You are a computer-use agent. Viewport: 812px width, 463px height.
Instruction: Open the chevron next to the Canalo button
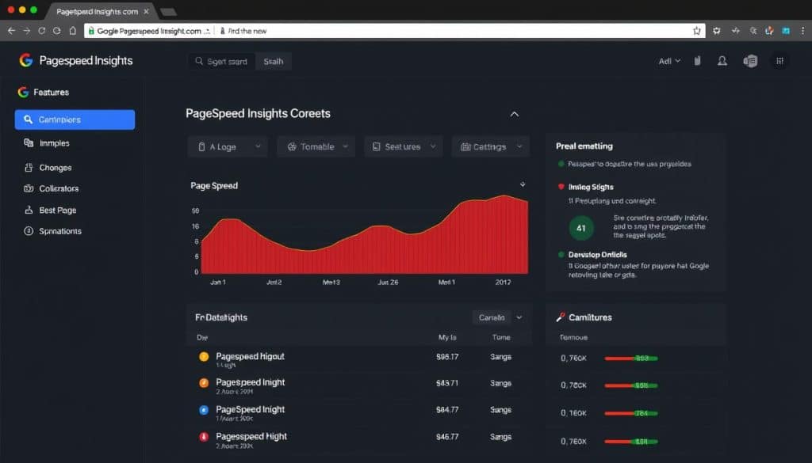[x=519, y=317]
